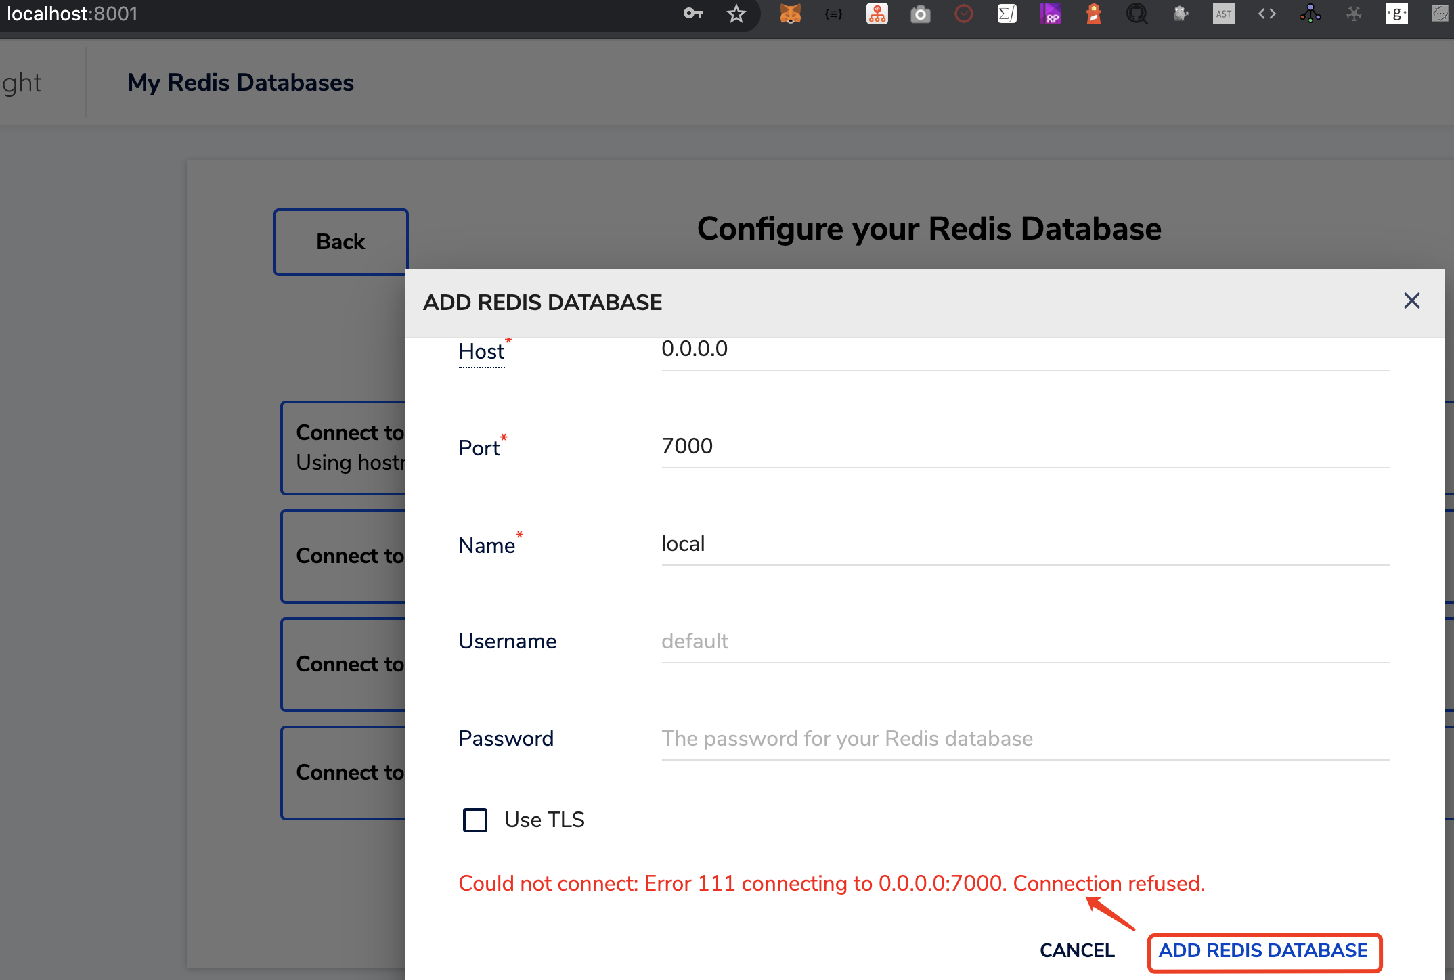1454x980 pixels.
Task: Click the purple RP extension icon
Action: [1050, 14]
